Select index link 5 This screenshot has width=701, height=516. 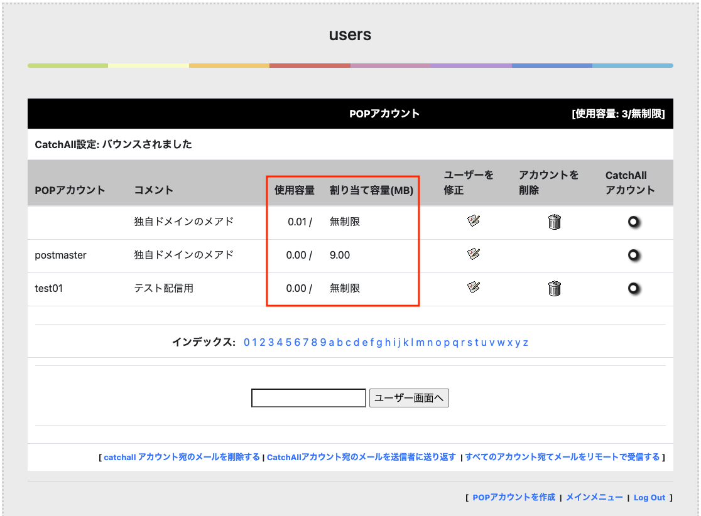click(x=288, y=343)
